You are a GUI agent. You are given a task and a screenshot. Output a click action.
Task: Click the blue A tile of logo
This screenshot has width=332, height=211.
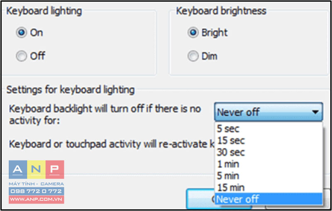coord(18,170)
